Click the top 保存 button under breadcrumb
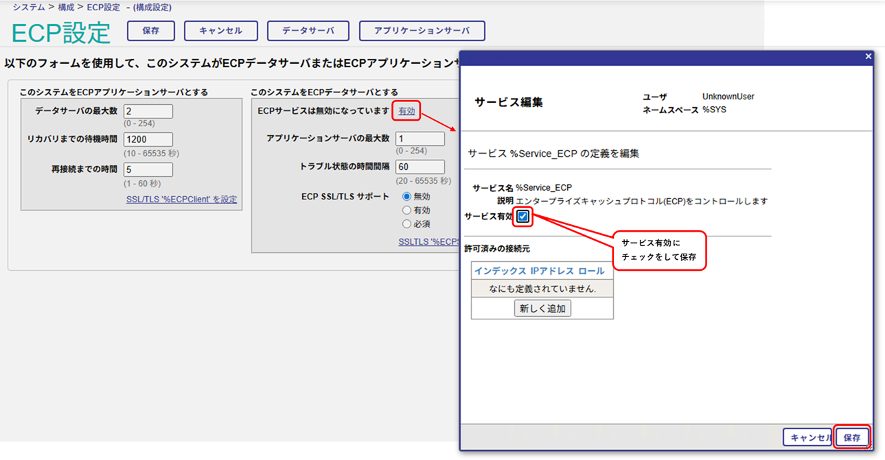The height and width of the screenshot is (460, 885). pos(151,31)
